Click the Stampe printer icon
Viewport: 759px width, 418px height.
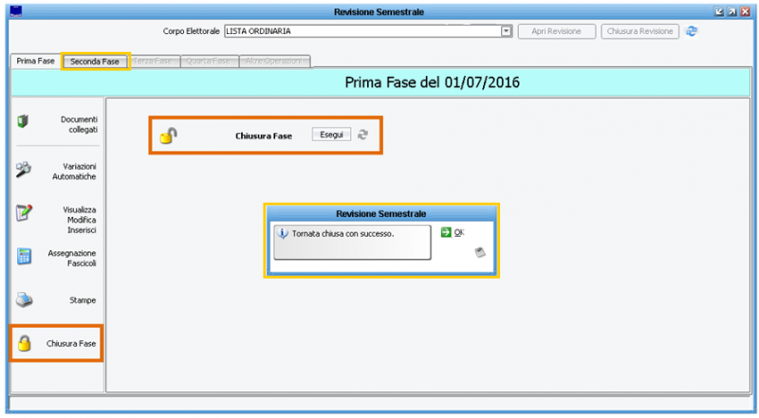click(24, 300)
